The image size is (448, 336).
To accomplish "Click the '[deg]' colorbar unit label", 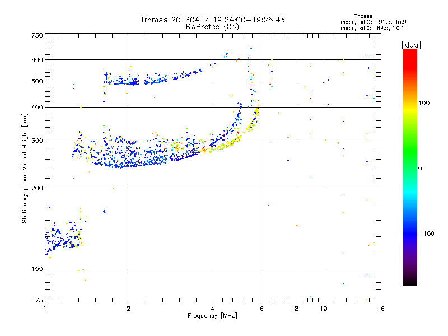I will click(411, 45).
